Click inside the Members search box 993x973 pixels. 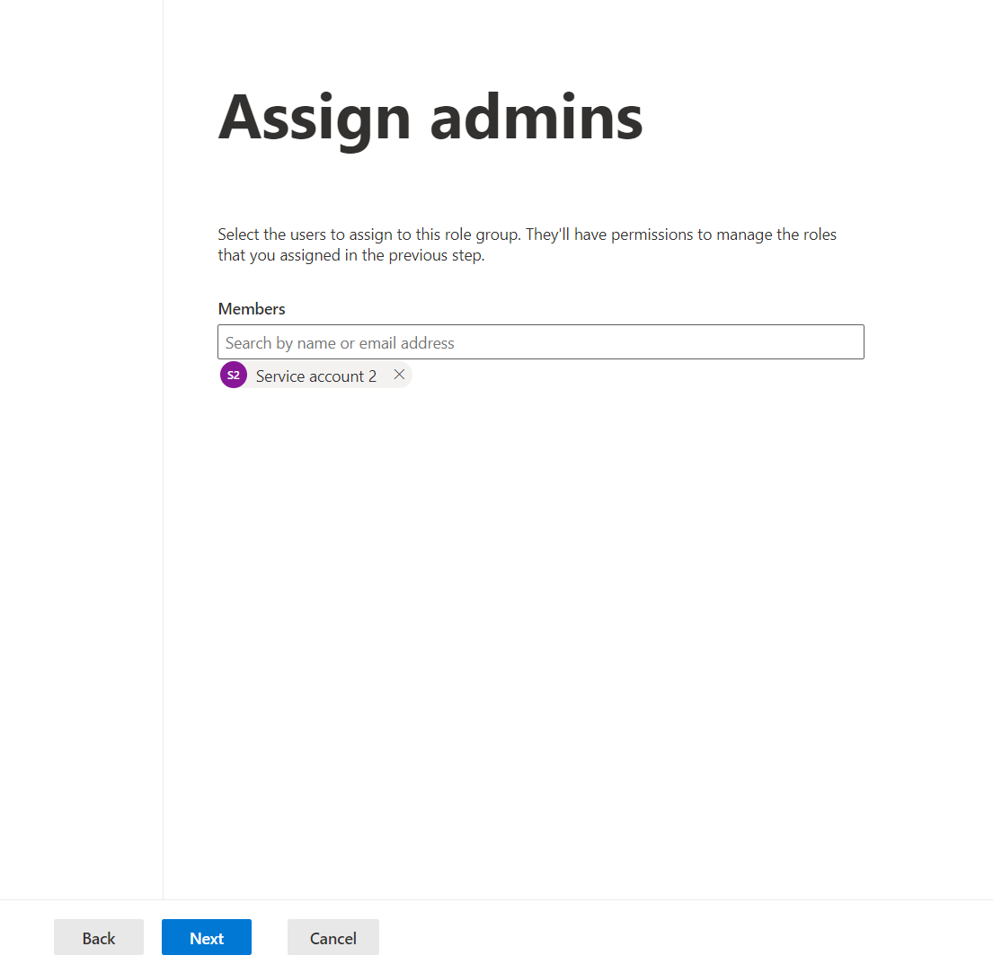pyautogui.click(x=540, y=341)
